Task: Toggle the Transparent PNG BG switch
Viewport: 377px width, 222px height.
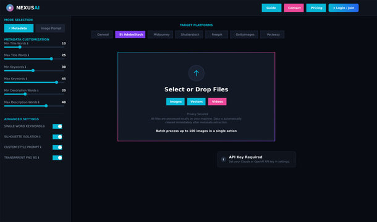Action: click(x=57, y=158)
